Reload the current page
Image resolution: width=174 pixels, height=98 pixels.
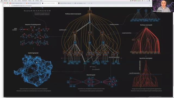pyautogui.click(x=10, y=5)
